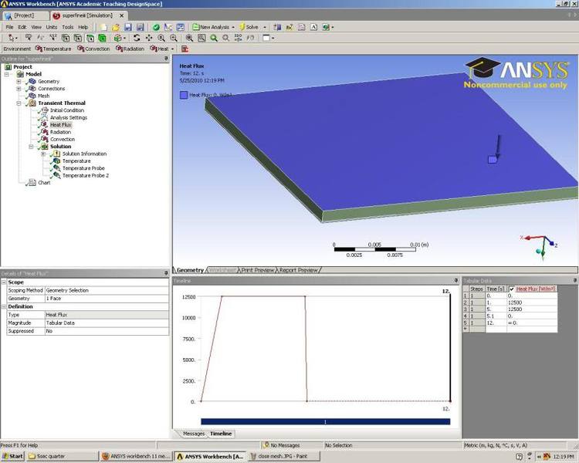579x463 pixels.
Task: Click the Convection load toolbar button
Action: point(93,49)
